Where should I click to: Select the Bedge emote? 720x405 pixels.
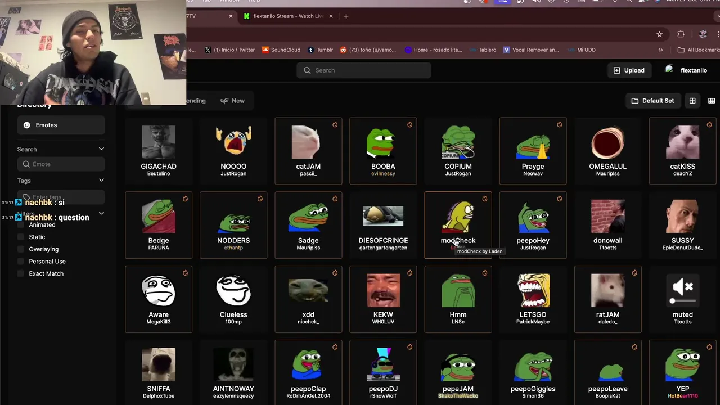159,225
